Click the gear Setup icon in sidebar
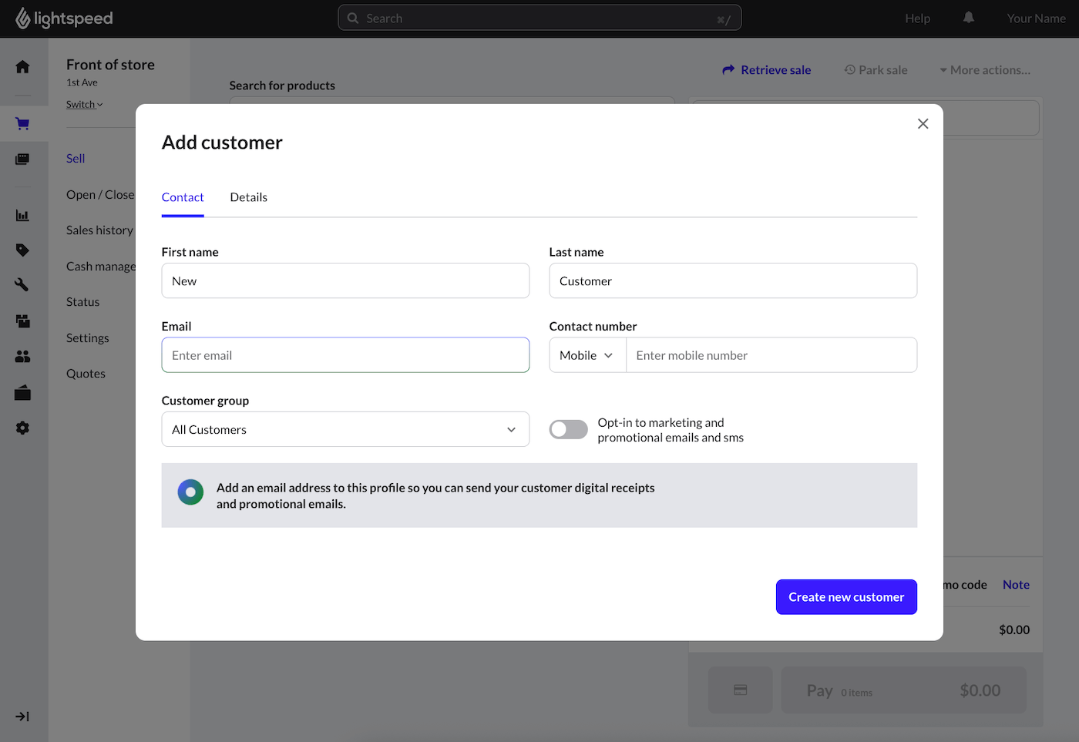1079x742 pixels. (22, 428)
